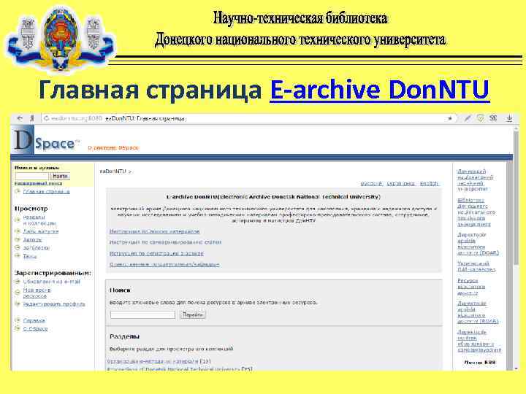This screenshot has width=526, height=394.
Task: Open the first community link with [12]
Action: pyautogui.click(x=153, y=361)
